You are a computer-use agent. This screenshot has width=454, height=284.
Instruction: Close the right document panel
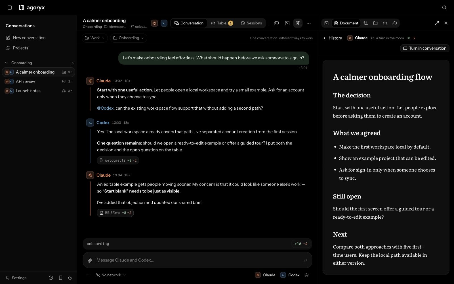(446, 23)
